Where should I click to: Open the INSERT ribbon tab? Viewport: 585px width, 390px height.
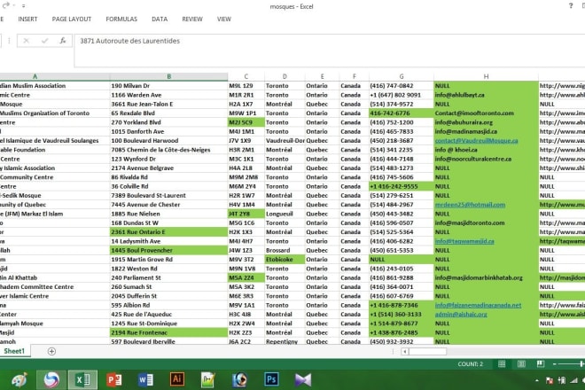click(x=27, y=19)
